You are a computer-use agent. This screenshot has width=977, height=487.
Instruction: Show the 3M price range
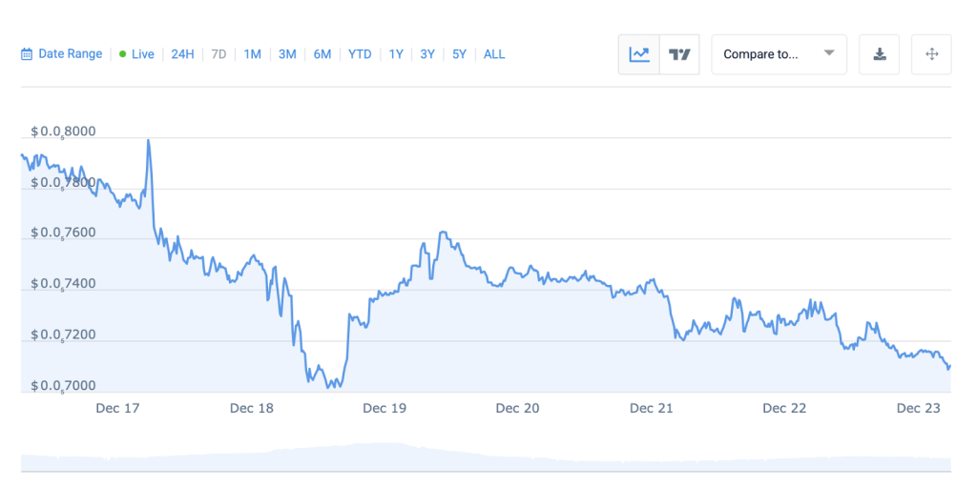point(287,54)
